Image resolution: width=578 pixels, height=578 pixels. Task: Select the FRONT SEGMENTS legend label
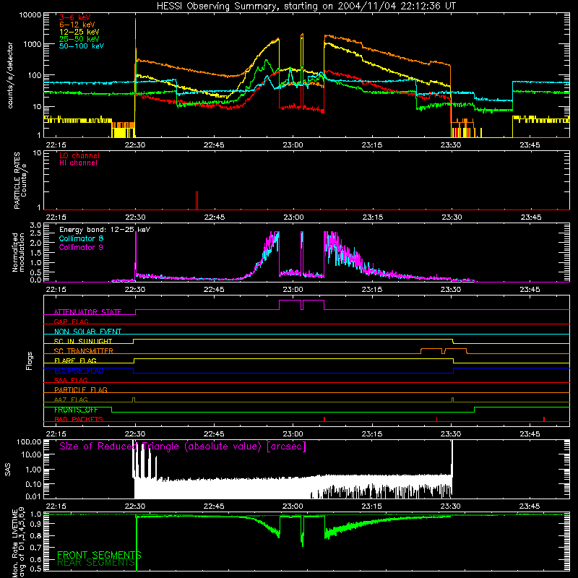[x=99, y=555]
